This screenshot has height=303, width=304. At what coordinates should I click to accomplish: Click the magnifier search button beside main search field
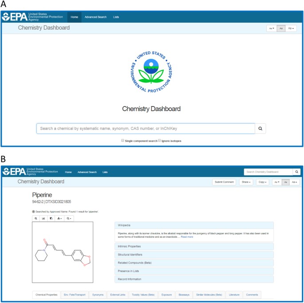(x=261, y=129)
